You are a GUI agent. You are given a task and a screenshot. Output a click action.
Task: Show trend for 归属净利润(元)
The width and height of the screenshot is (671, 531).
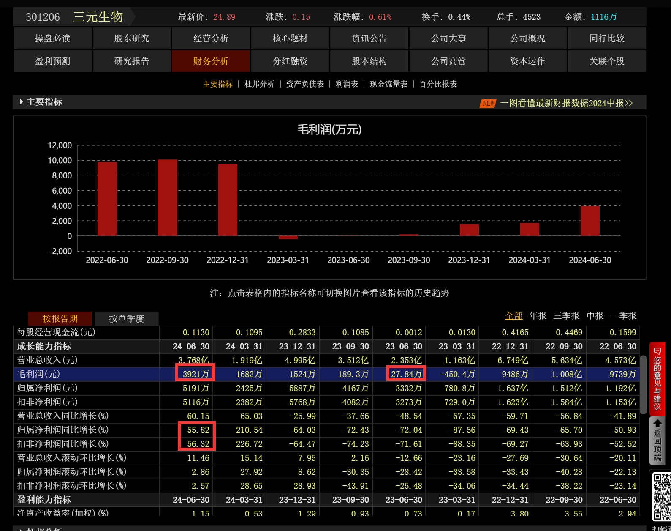(47, 388)
